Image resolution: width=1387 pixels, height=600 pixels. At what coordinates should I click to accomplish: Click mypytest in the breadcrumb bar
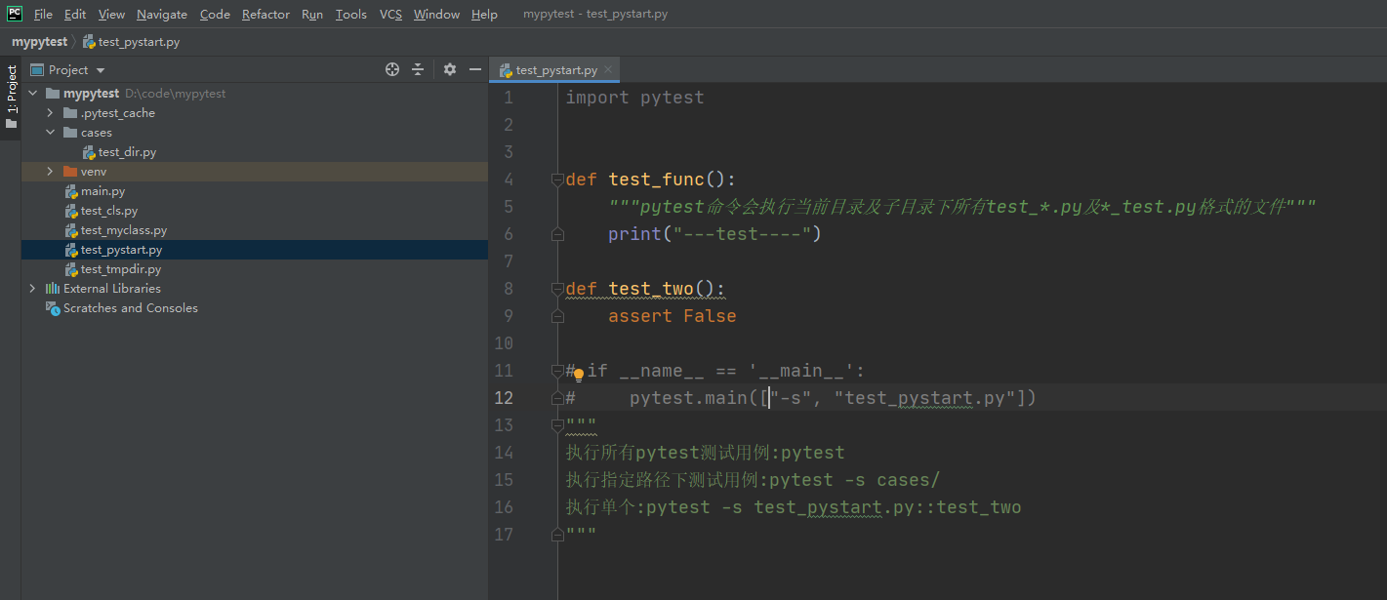click(39, 42)
